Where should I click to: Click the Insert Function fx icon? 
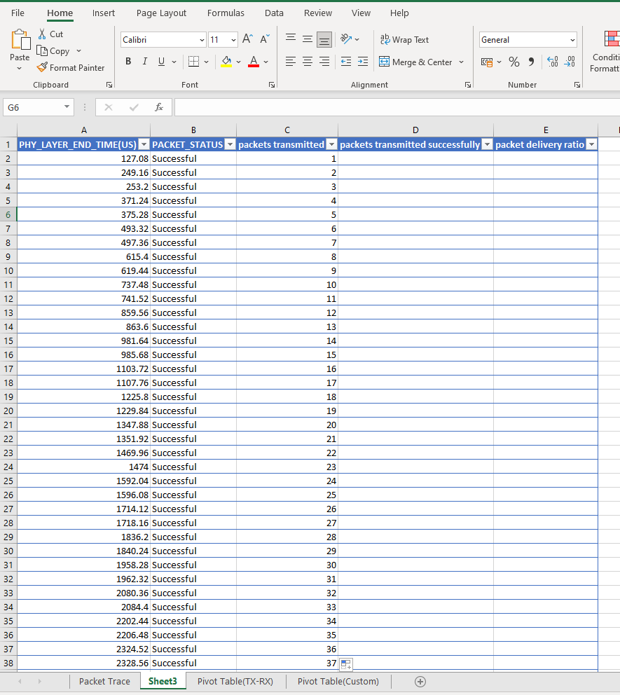point(158,107)
